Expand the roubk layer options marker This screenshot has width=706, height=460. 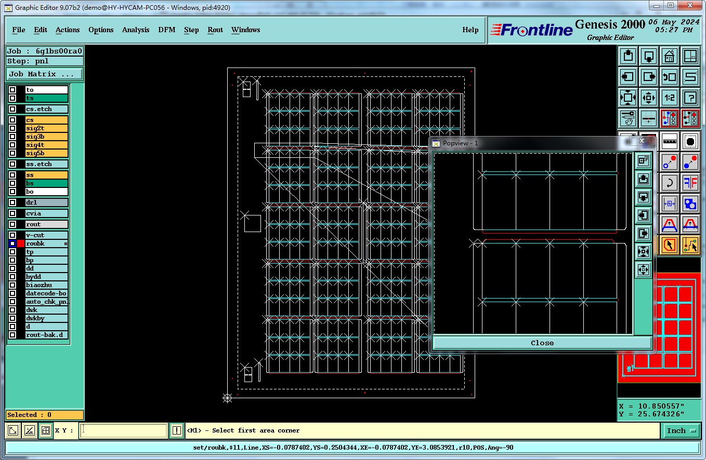66,243
